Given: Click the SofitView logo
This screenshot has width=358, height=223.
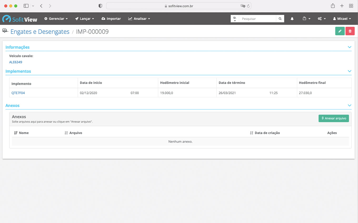Looking at the screenshot, I should [20, 19].
